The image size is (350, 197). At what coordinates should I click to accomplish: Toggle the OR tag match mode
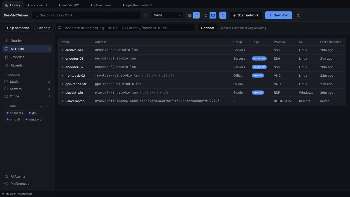click(41, 106)
